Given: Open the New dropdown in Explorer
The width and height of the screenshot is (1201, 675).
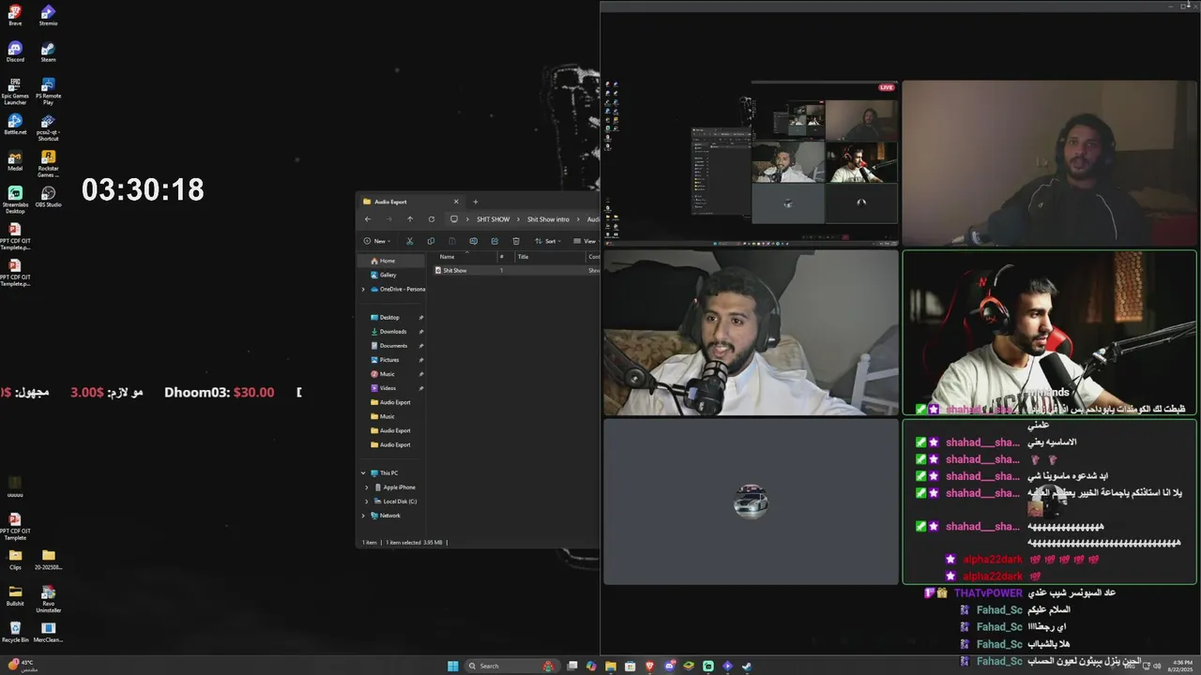Looking at the screenshot, I should tap(377, 241).
